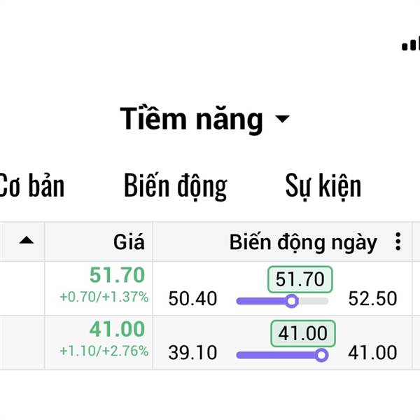Select the 41.00 price in Giá column
The image size is (420, 420).
click(117, 329)
